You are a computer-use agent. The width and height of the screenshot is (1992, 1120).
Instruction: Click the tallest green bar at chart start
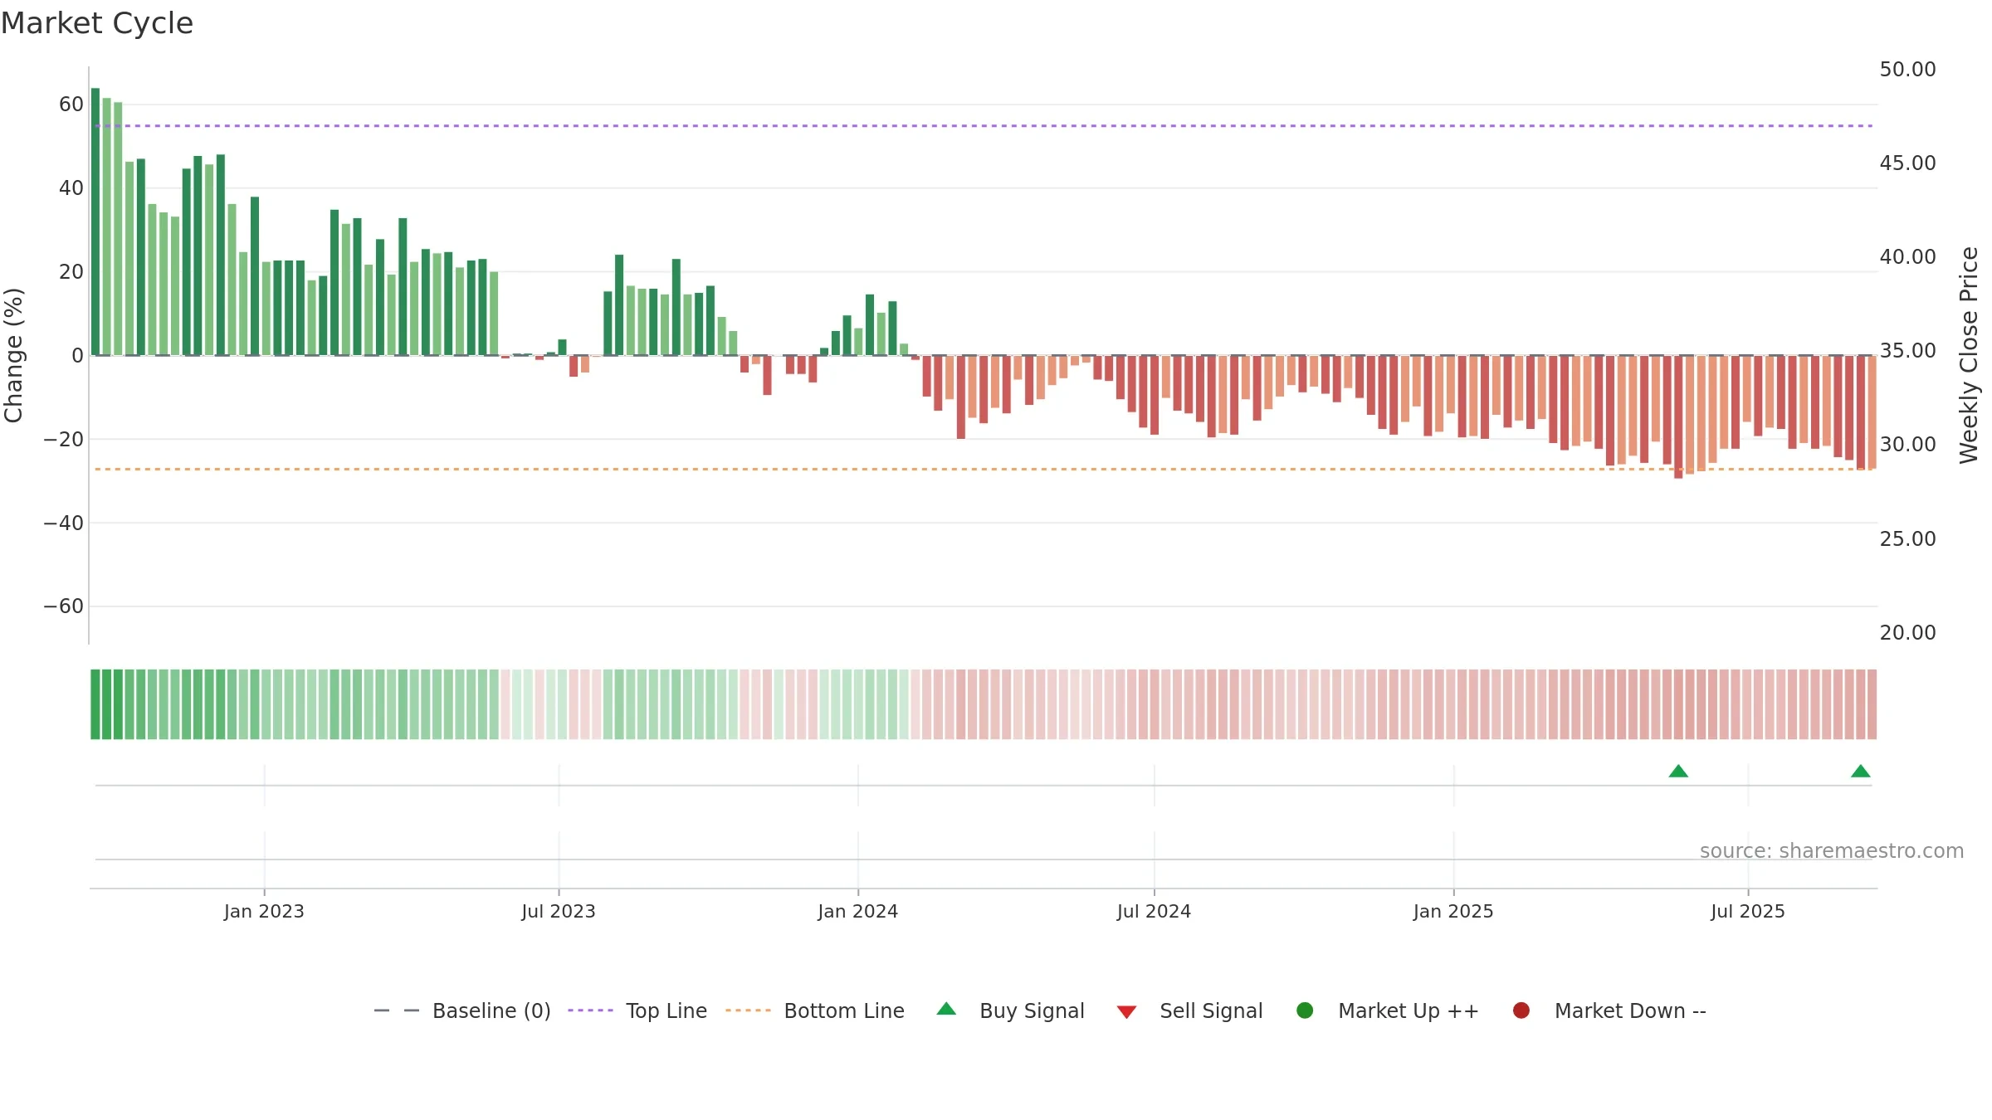tap(95, 222)
